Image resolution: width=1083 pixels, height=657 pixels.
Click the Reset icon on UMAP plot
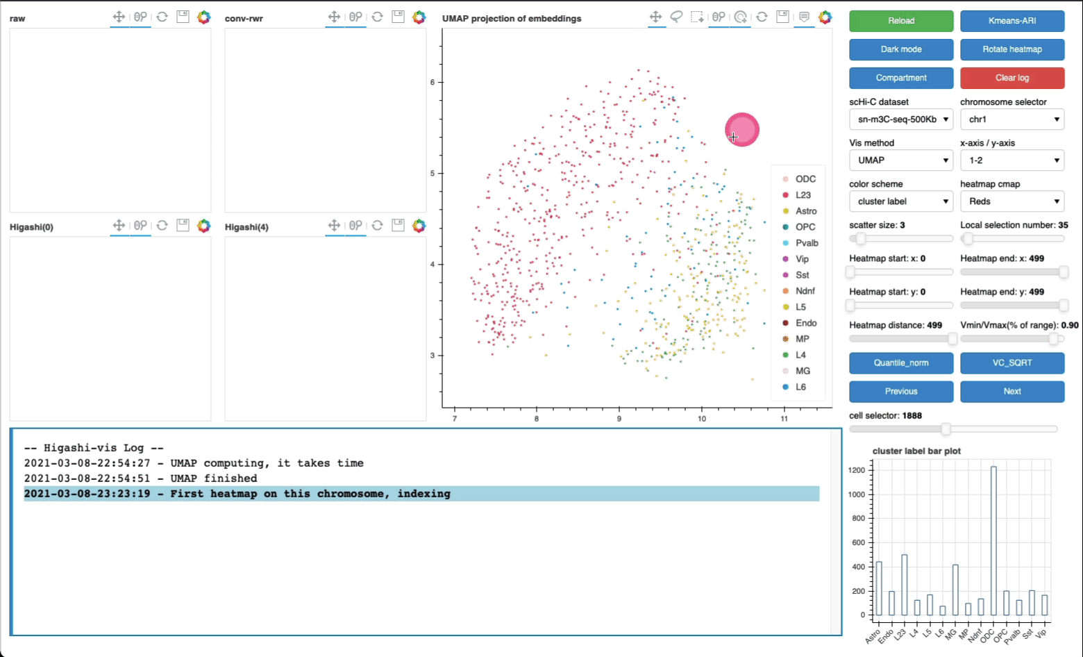[762, 17]
